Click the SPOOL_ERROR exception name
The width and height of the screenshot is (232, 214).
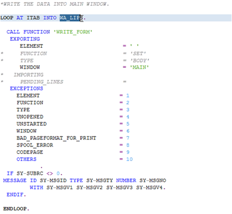[35, 145]
